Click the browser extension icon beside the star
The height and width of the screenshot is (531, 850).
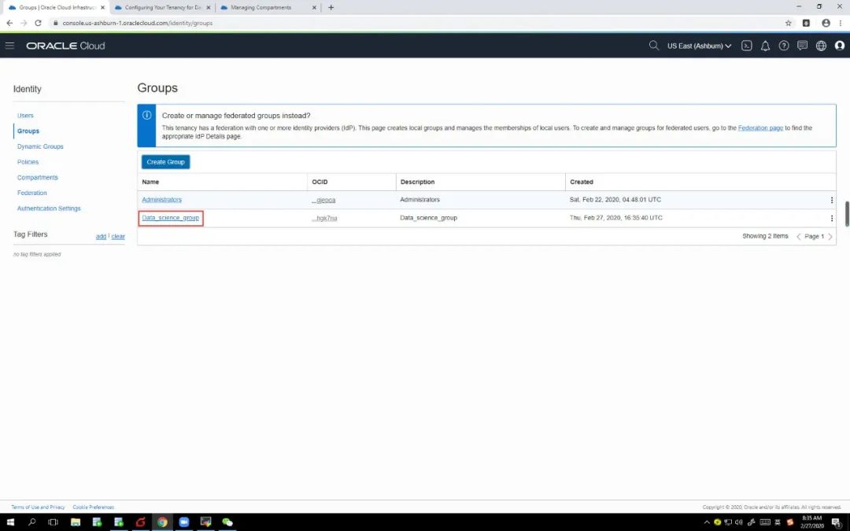tap(806, 23)
